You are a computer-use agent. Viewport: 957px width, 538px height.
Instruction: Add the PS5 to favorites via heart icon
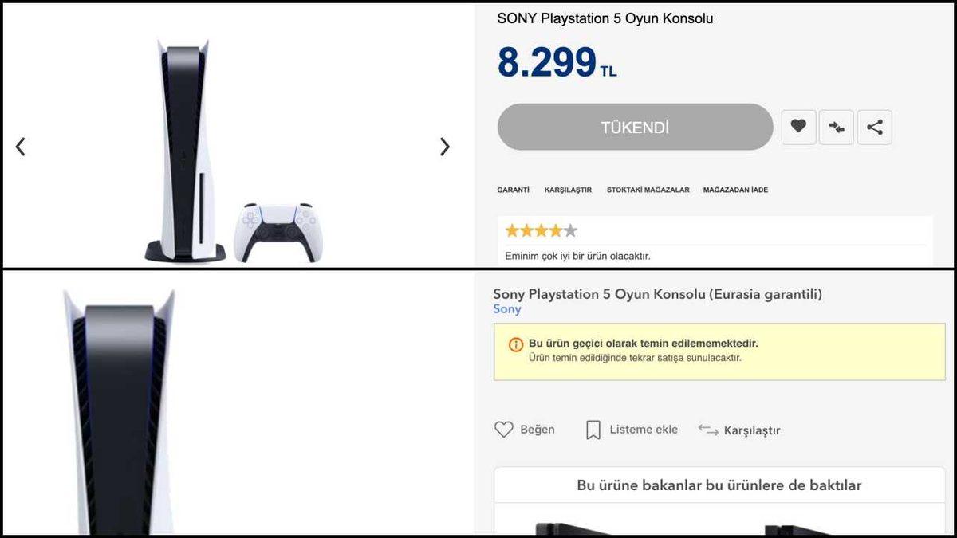tap(798, 126)
